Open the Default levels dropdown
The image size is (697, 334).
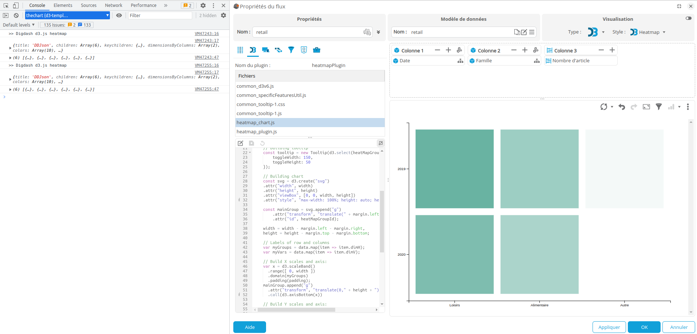(x=19, y=25)
